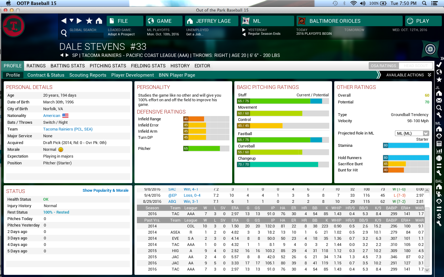Select OSA RATINGS toggle
This screenshot has width=444, height=277.
(x=384, y=66)
